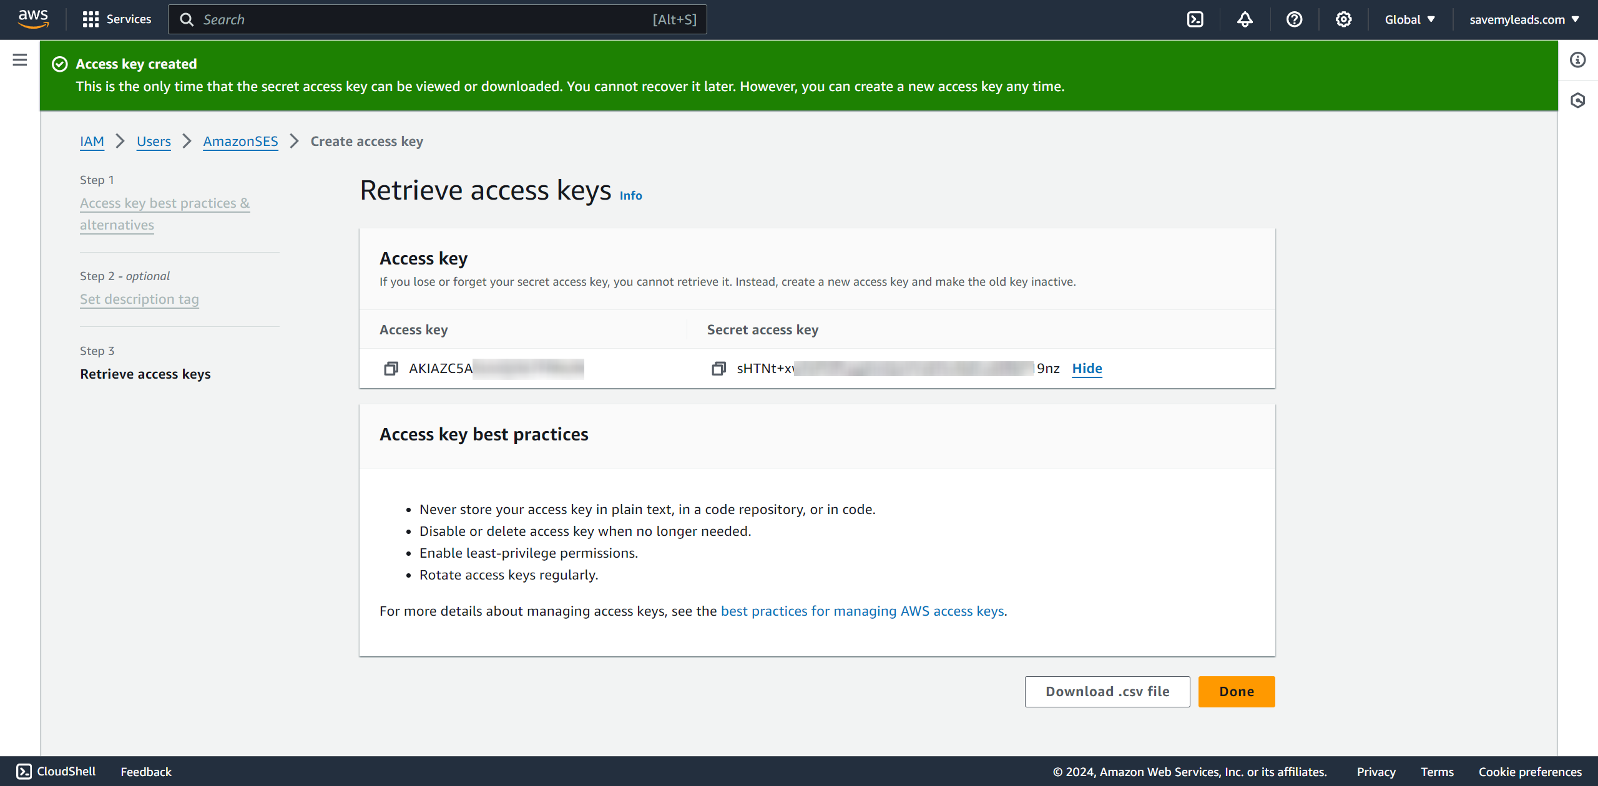Click Feedback in the footer
Viewport: 1598px width, 786px height.
146,772
